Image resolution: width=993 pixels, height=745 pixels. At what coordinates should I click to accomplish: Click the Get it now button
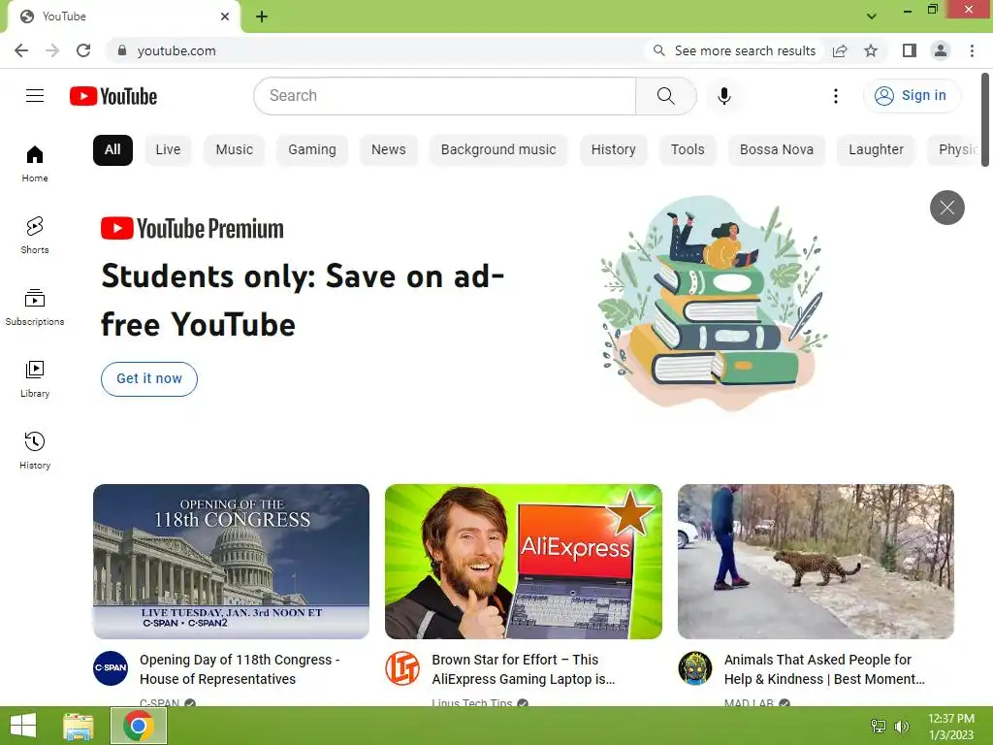tap(149, 379)
